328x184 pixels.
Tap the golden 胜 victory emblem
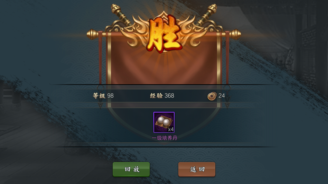click(x=164, y=34)
